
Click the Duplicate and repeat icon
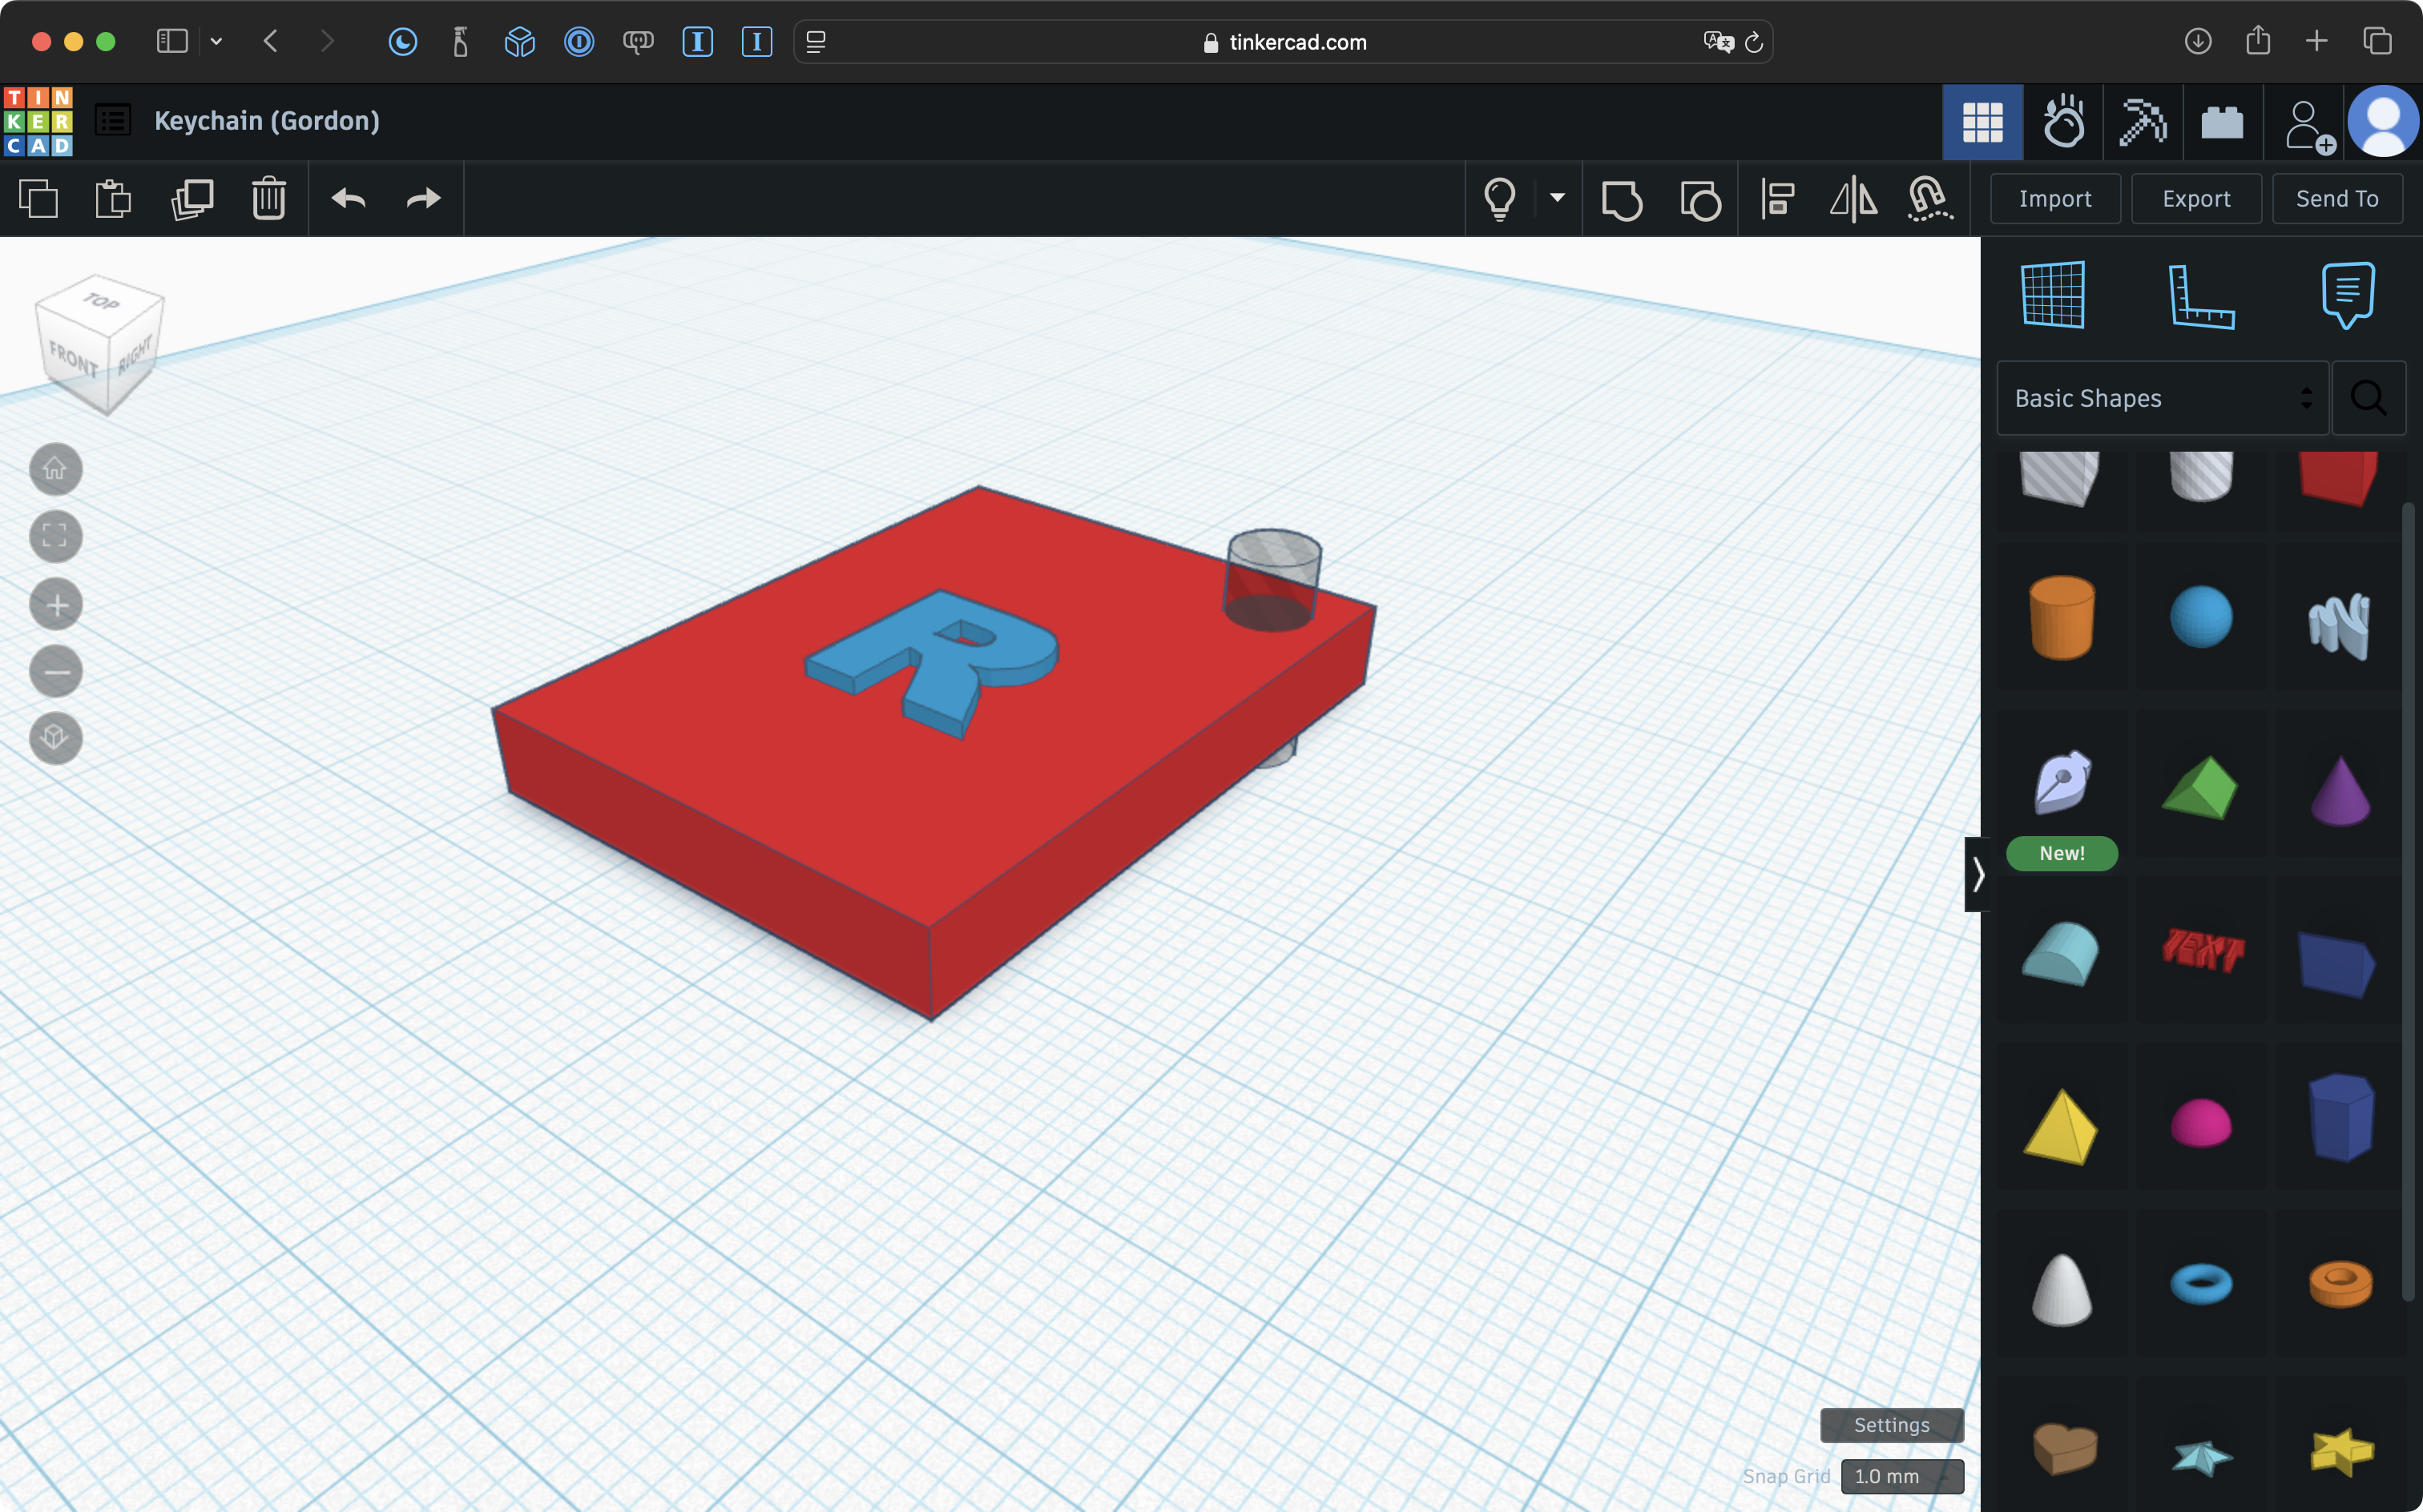tap(192, 199)
